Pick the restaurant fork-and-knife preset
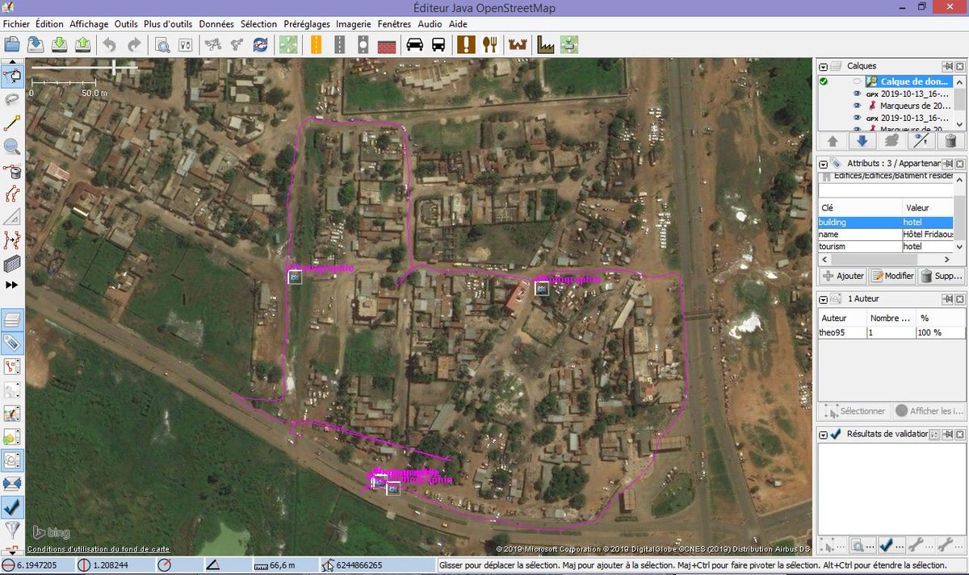The width and height of the screenshot is (969, 575). click(490, 44)
